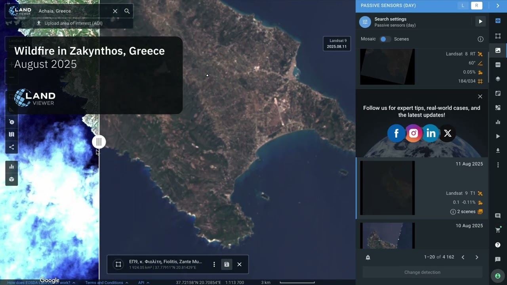Select the L side tab
This screenshot has width=507, height=285.
click(463, 6)
